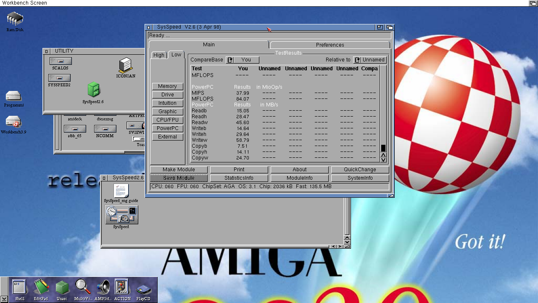Open SysSpeed_eng.guide document icon
Viewport: 538px width, 303px height.
[x=121, y=194]
